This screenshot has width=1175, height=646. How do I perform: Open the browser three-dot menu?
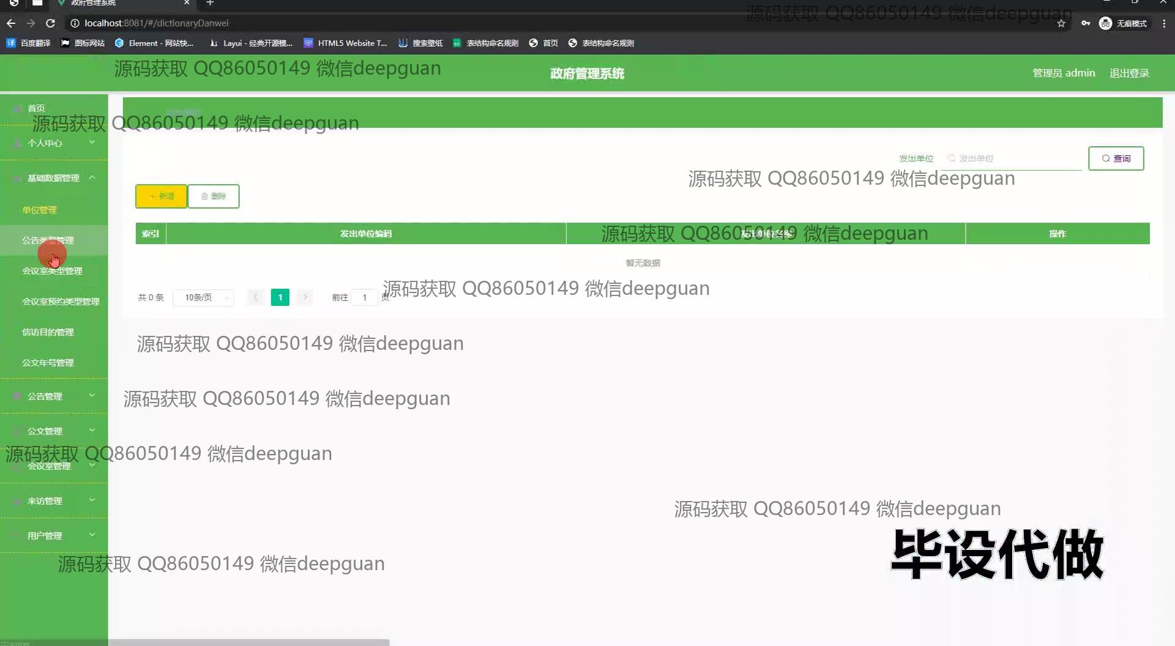(x=1164, y=23)
